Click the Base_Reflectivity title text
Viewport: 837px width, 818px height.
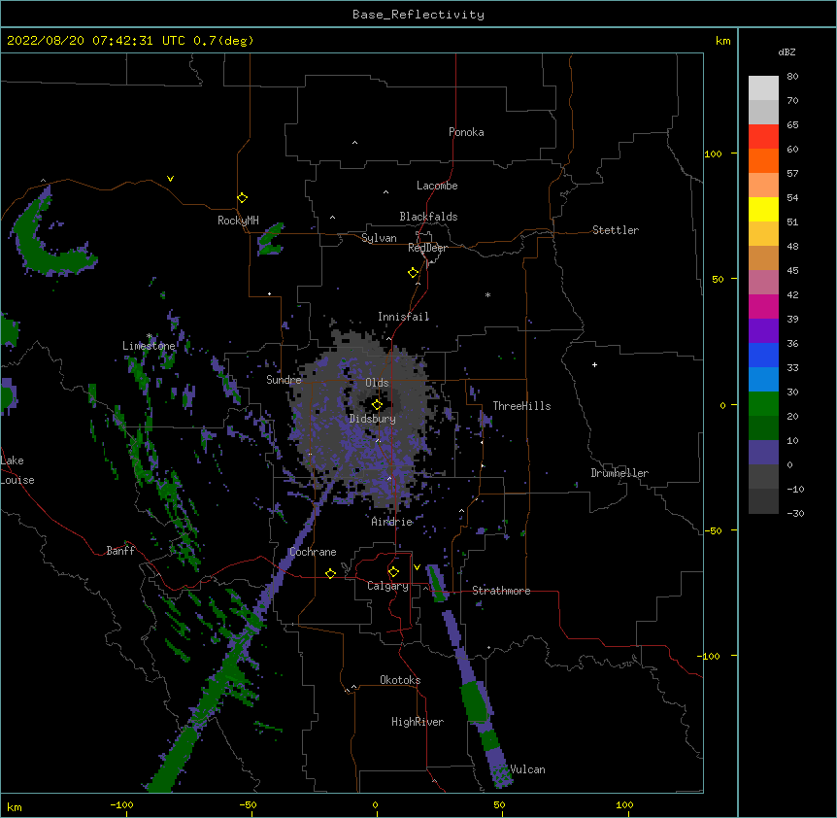418,15
